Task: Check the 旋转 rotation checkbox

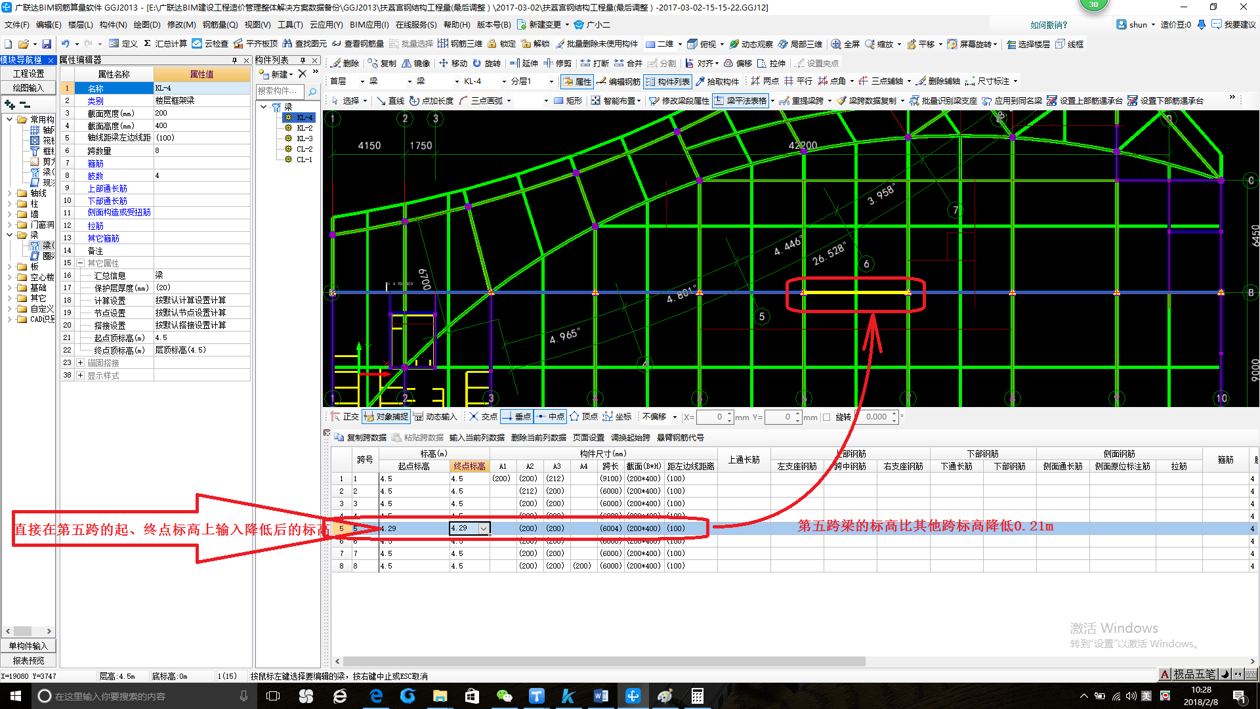Action: tap(827, 417)
